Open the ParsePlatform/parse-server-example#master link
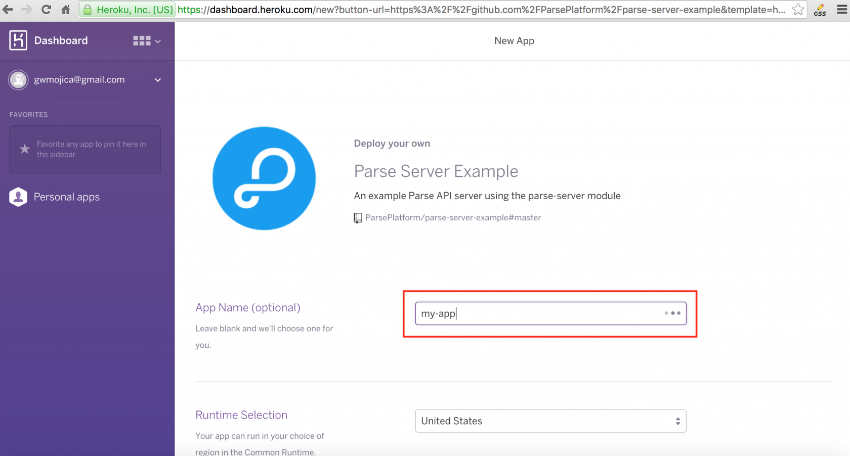Viewport: 850px width, 456px height. pyautogui.click(x=454, y=217)
